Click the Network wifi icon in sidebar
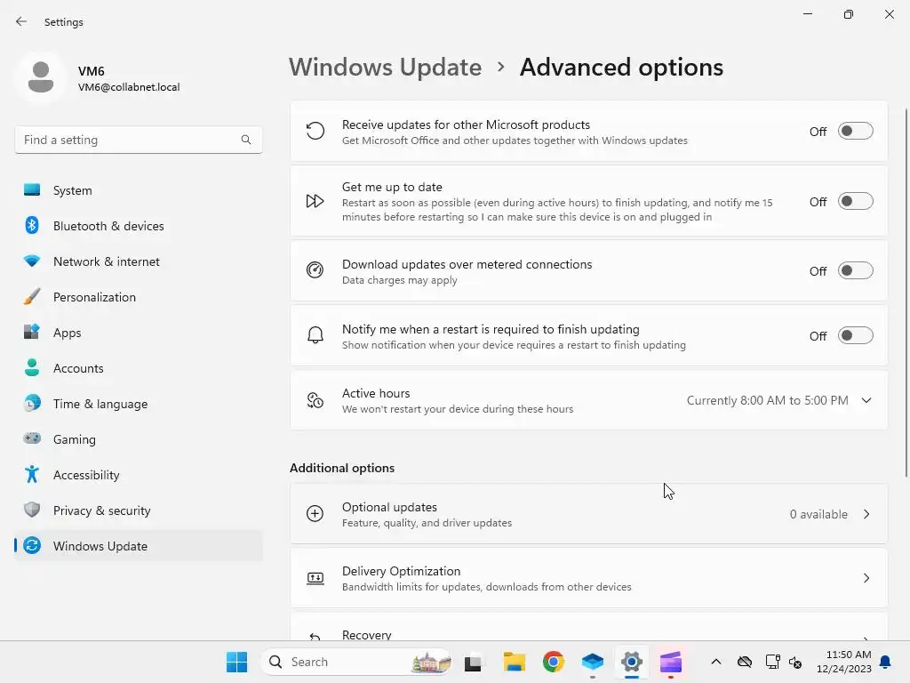Image resolution: width=910 pixels, height=683 pixels. tap(32, 261)
